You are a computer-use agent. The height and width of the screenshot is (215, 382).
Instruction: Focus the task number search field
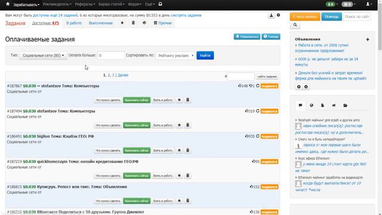tap(241, 76)
